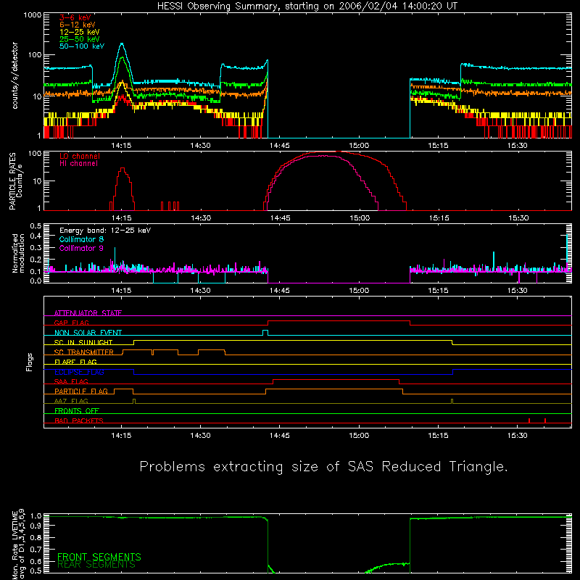Click the 14:45 tick under the Flags panel
The image size is (580, 580).
coord(280,436)
